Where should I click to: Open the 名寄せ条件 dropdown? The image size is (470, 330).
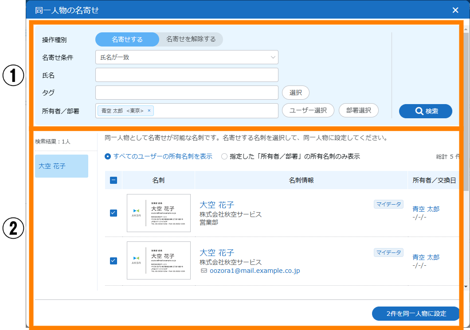[186, 57]
